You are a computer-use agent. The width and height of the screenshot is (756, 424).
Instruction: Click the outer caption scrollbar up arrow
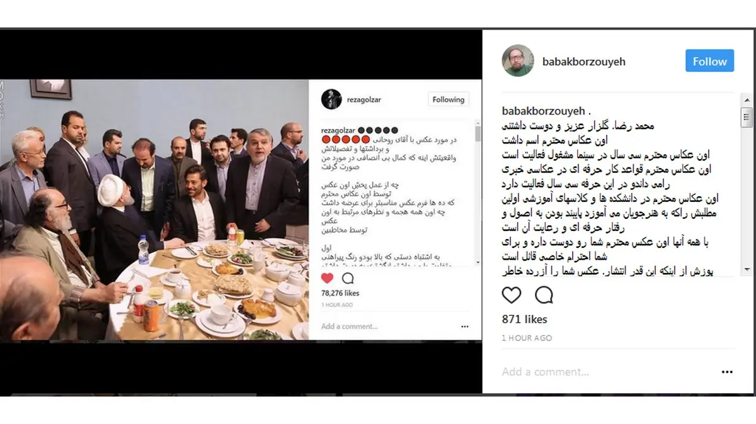point(747,100)
